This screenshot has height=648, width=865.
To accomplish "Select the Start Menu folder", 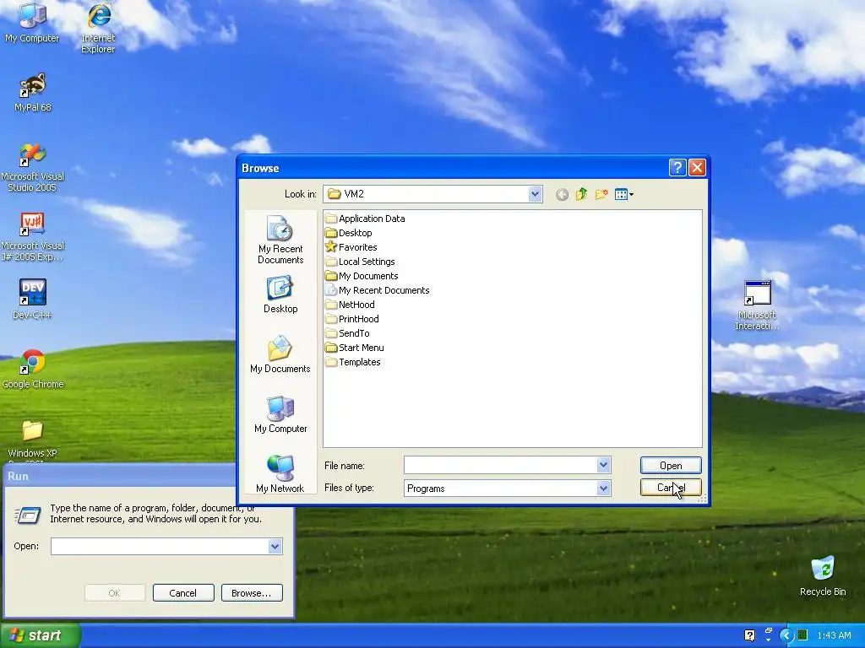I will click(x=355, y=348).
